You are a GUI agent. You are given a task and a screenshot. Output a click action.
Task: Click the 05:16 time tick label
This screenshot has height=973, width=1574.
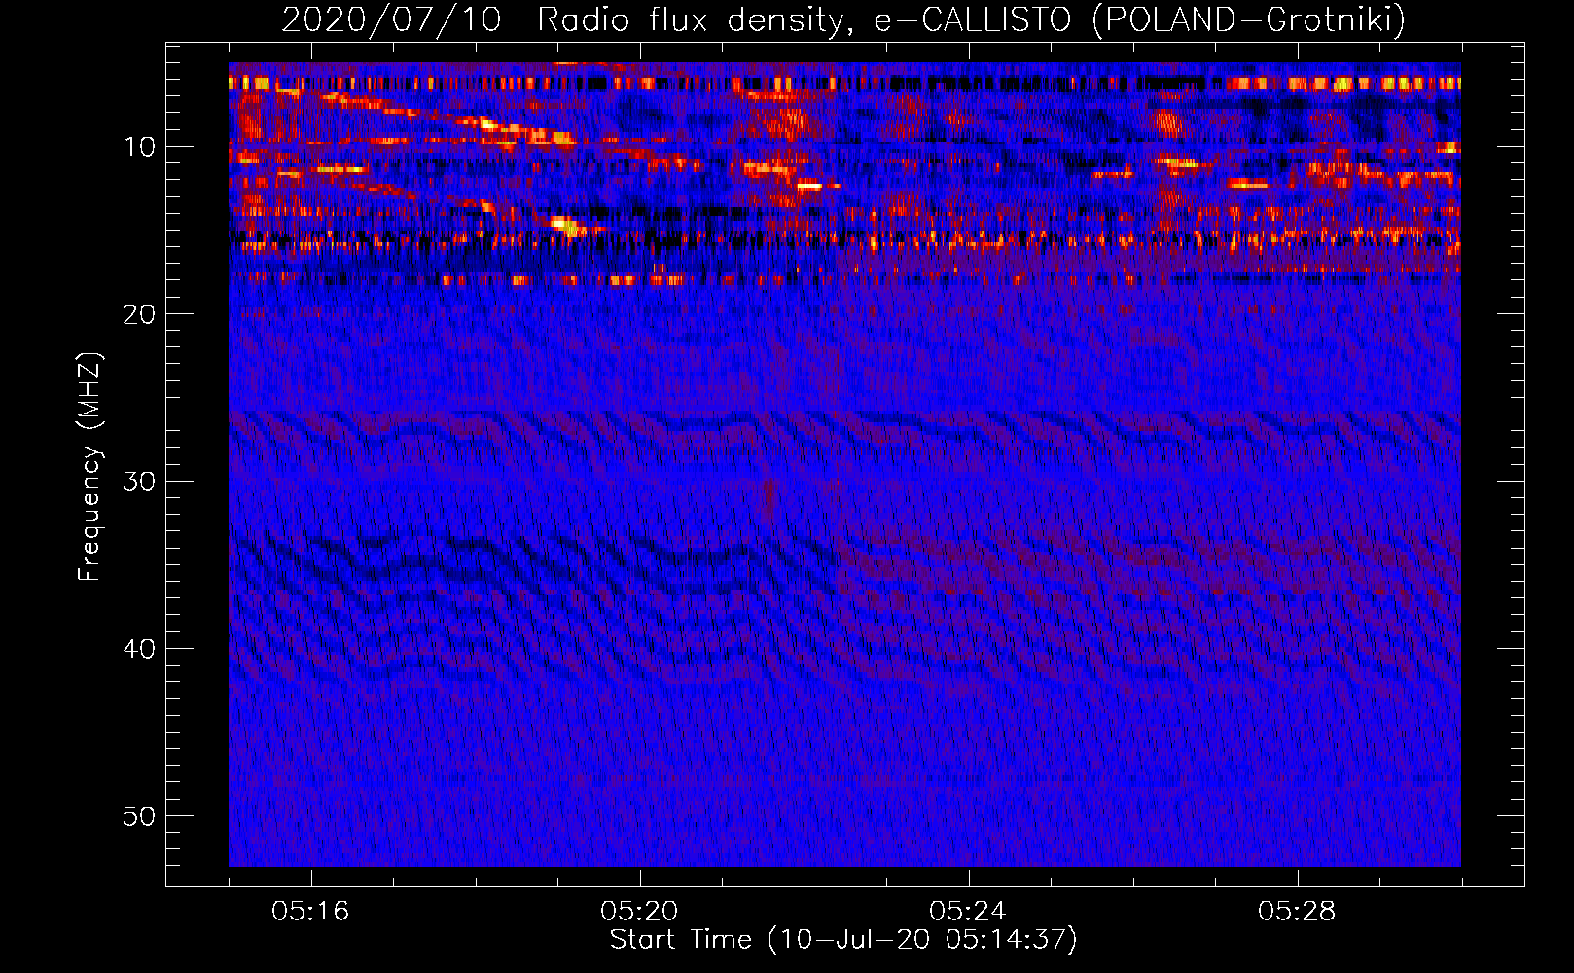pos(310,912)
